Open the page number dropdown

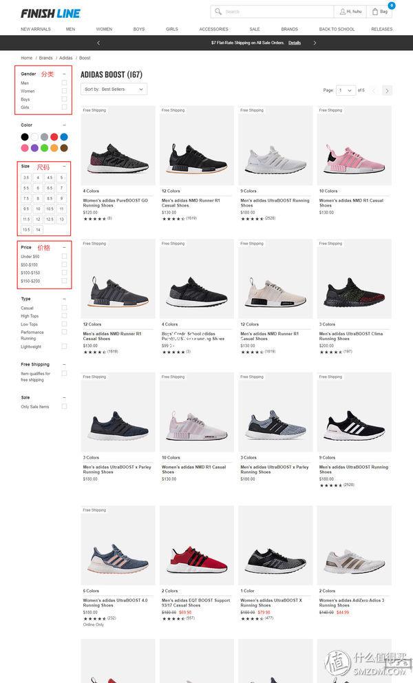click(x=346, y=90)
